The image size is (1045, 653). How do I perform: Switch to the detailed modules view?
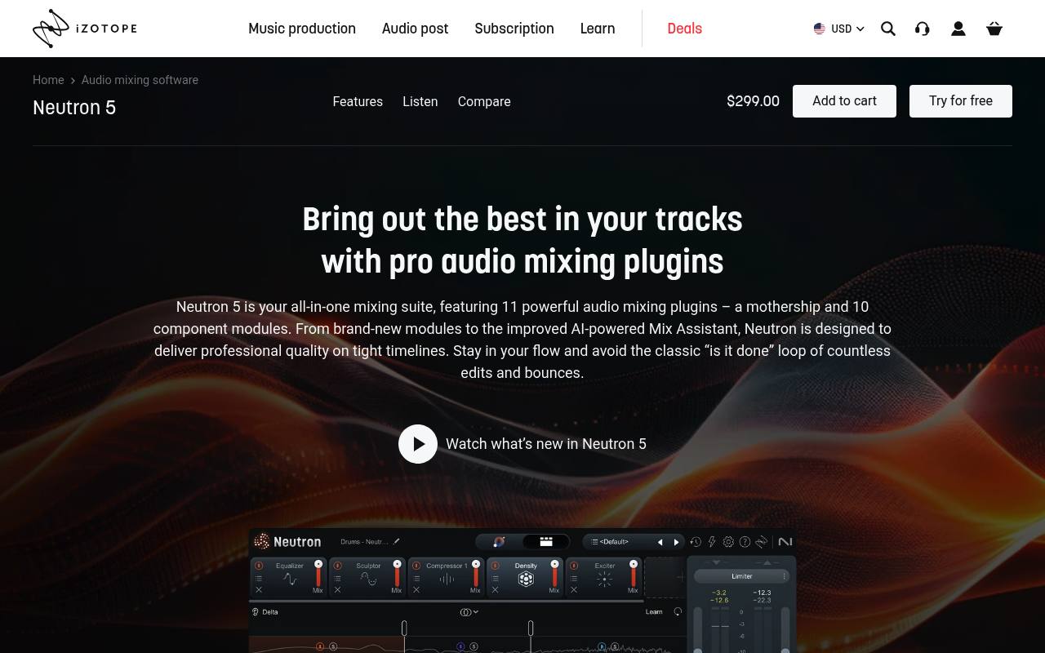click(546, 541)
